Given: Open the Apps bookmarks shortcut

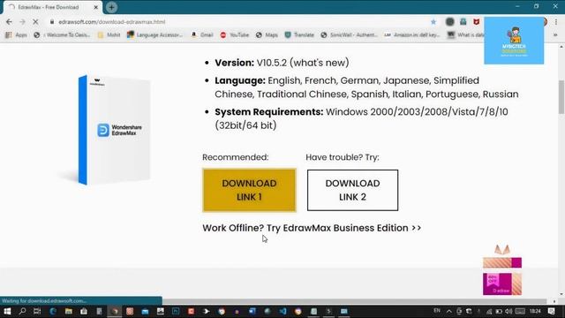Looking at the screenshot, I should [x=16, y=35].
